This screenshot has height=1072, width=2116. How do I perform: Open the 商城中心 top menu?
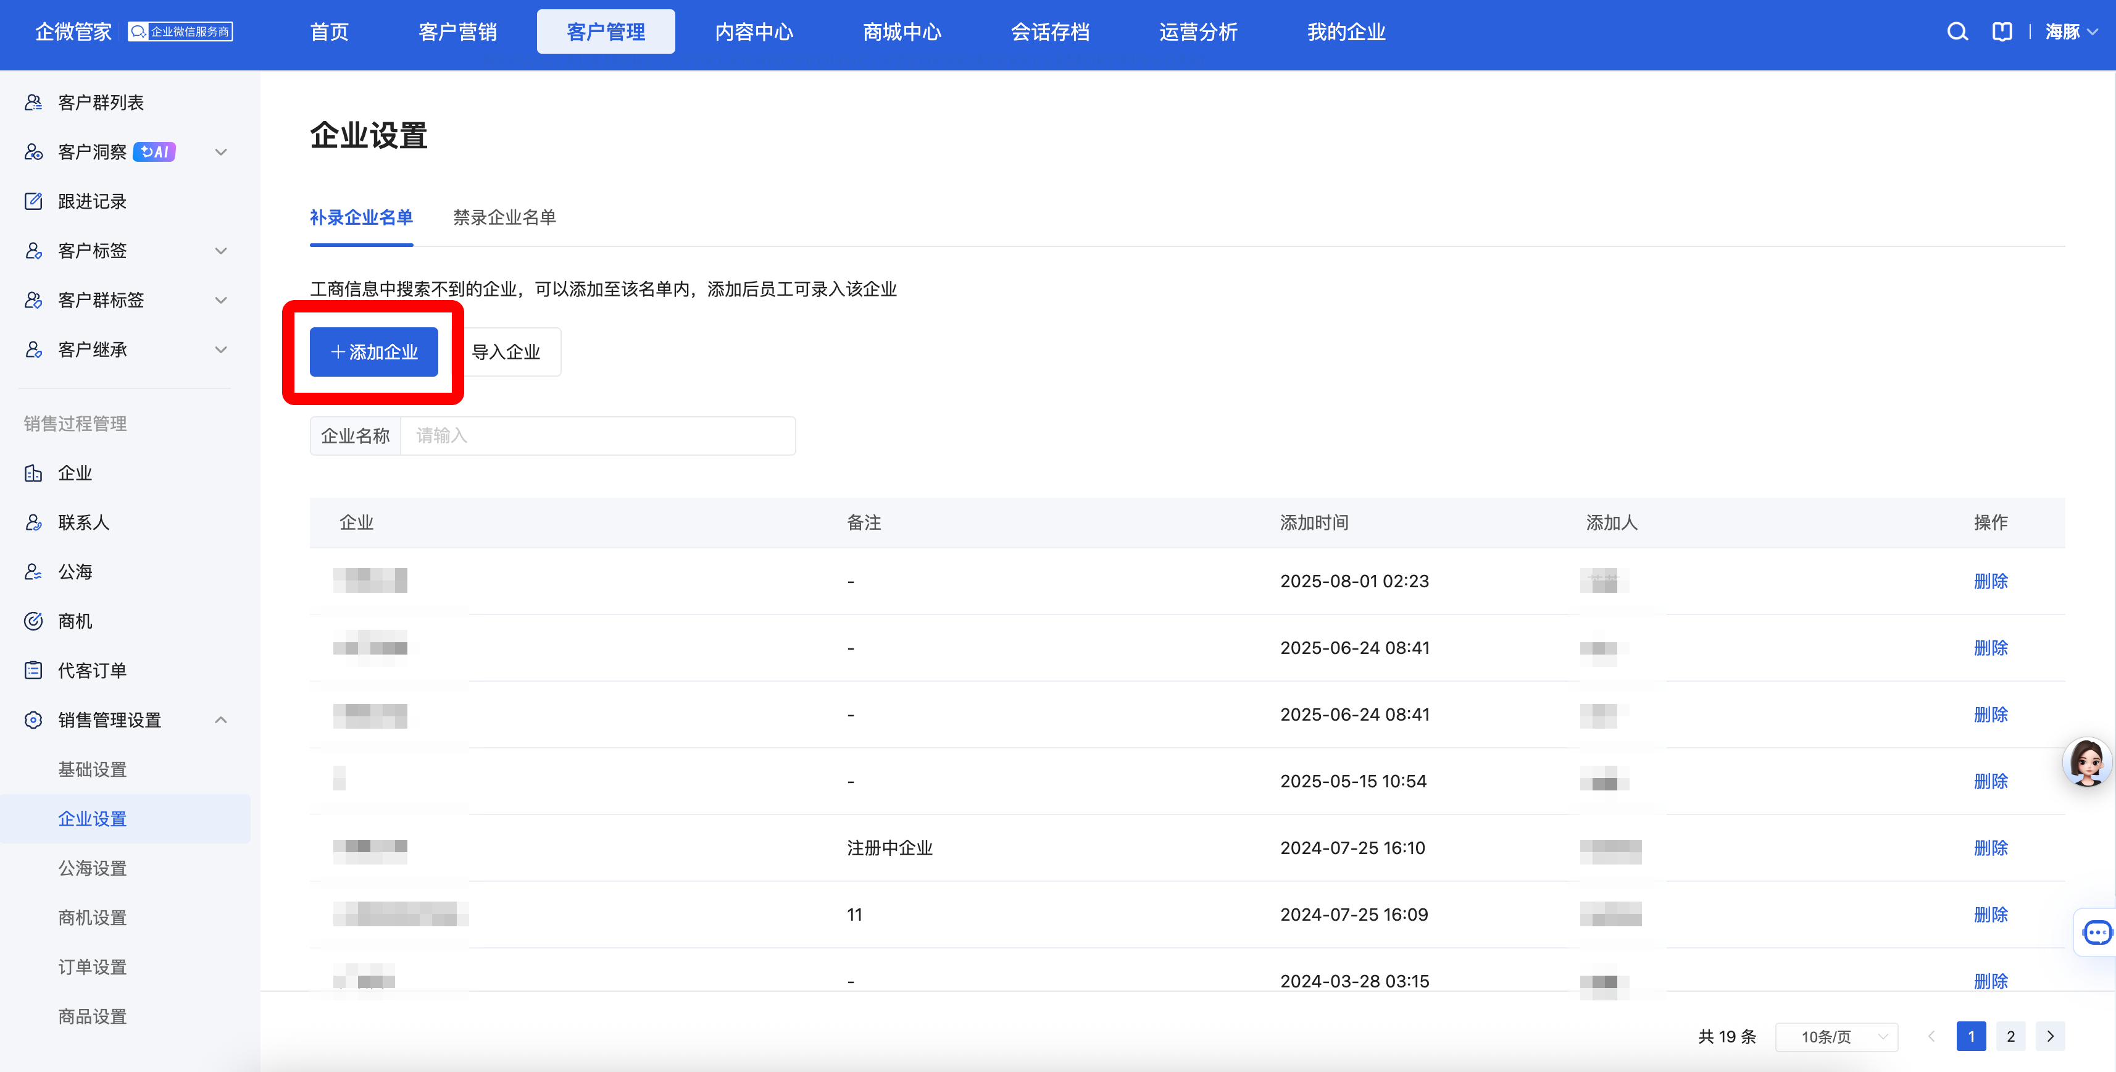[902, 32]
